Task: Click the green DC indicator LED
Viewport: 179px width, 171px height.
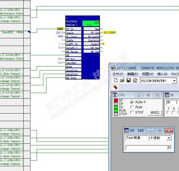Action: coord(116,107)
